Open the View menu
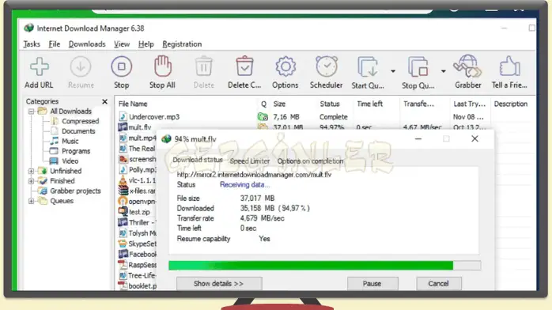 122,44
